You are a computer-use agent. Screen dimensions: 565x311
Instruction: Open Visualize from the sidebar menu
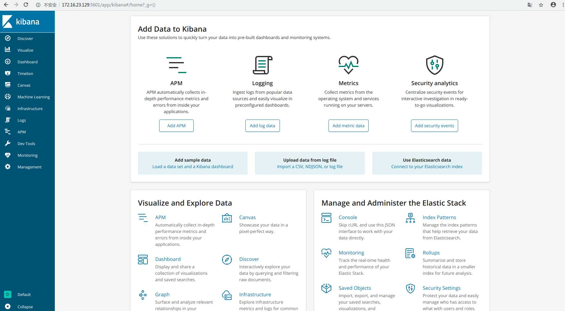click(x=25, y=50)
